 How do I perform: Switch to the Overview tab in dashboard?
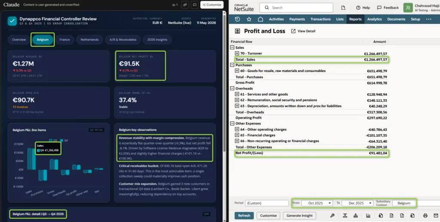tap(19, 40)
